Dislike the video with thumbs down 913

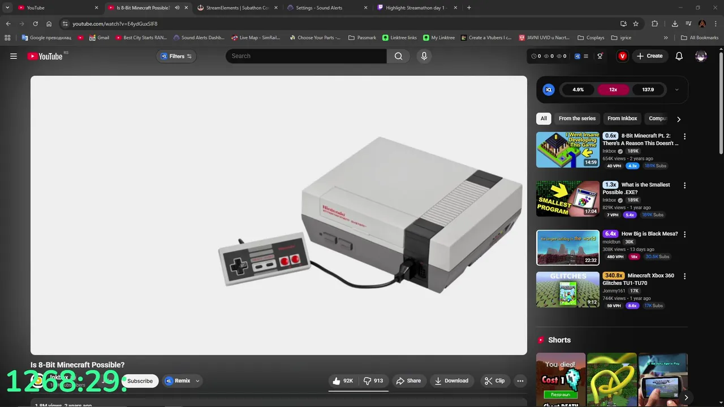(373, 381)
